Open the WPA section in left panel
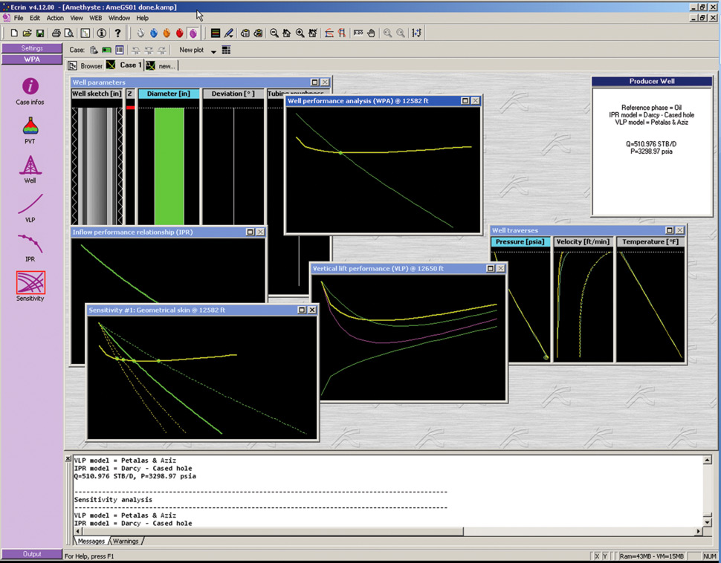This screenshot has height=563, width=721. 32,59
